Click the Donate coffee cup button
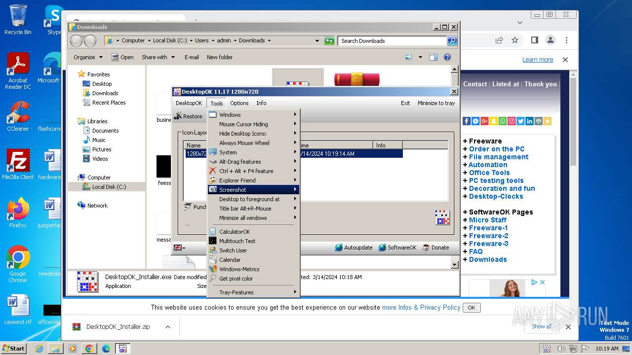The width and height of the screenshot is (632, 355). [436, 248]
